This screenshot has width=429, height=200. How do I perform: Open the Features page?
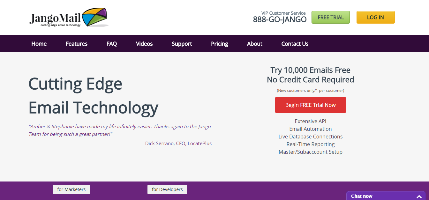(x=76, y=44)
